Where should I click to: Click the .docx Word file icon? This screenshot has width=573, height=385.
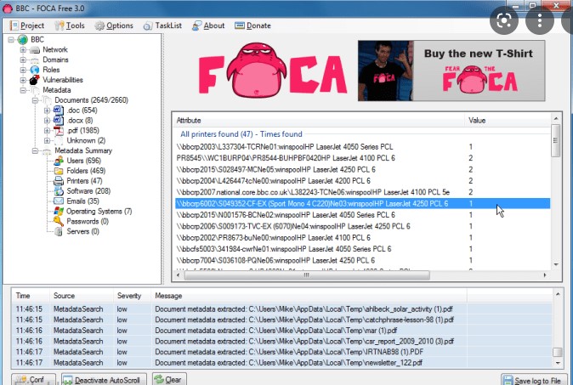59,120
